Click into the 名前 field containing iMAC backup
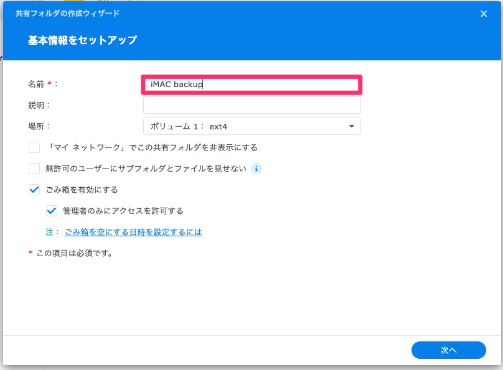The height and width of the screenshot is (370, 503). [251, 85]
